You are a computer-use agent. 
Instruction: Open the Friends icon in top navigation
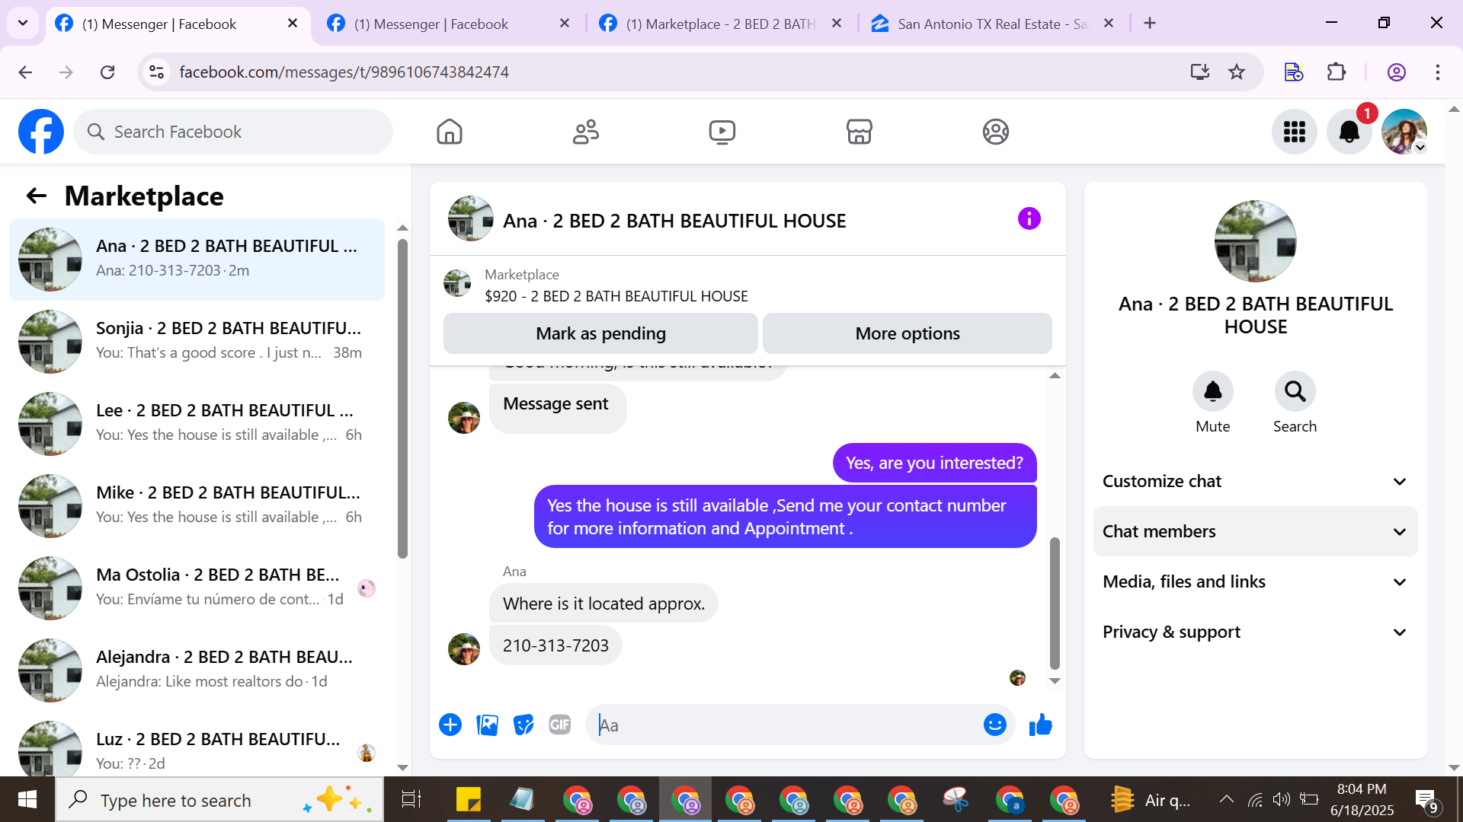pos(586,132)
